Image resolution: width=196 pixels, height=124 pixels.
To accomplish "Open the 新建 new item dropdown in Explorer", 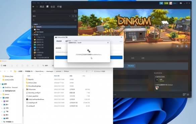I will coord(4,65).
